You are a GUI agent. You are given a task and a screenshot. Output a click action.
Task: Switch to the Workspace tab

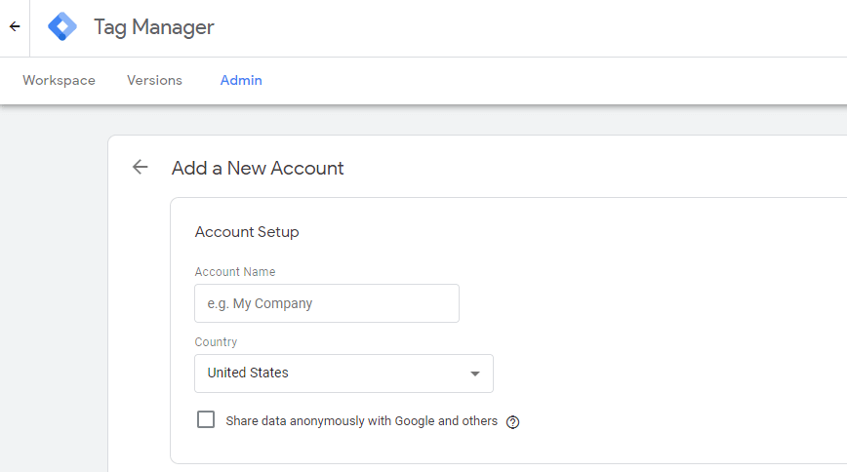[59, 81]
